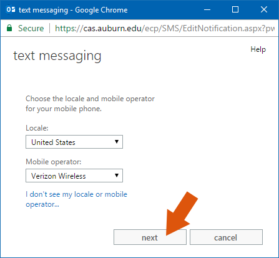
Task: Follow the 'I don't see my locale' link
Action: [x=76, y=199]
